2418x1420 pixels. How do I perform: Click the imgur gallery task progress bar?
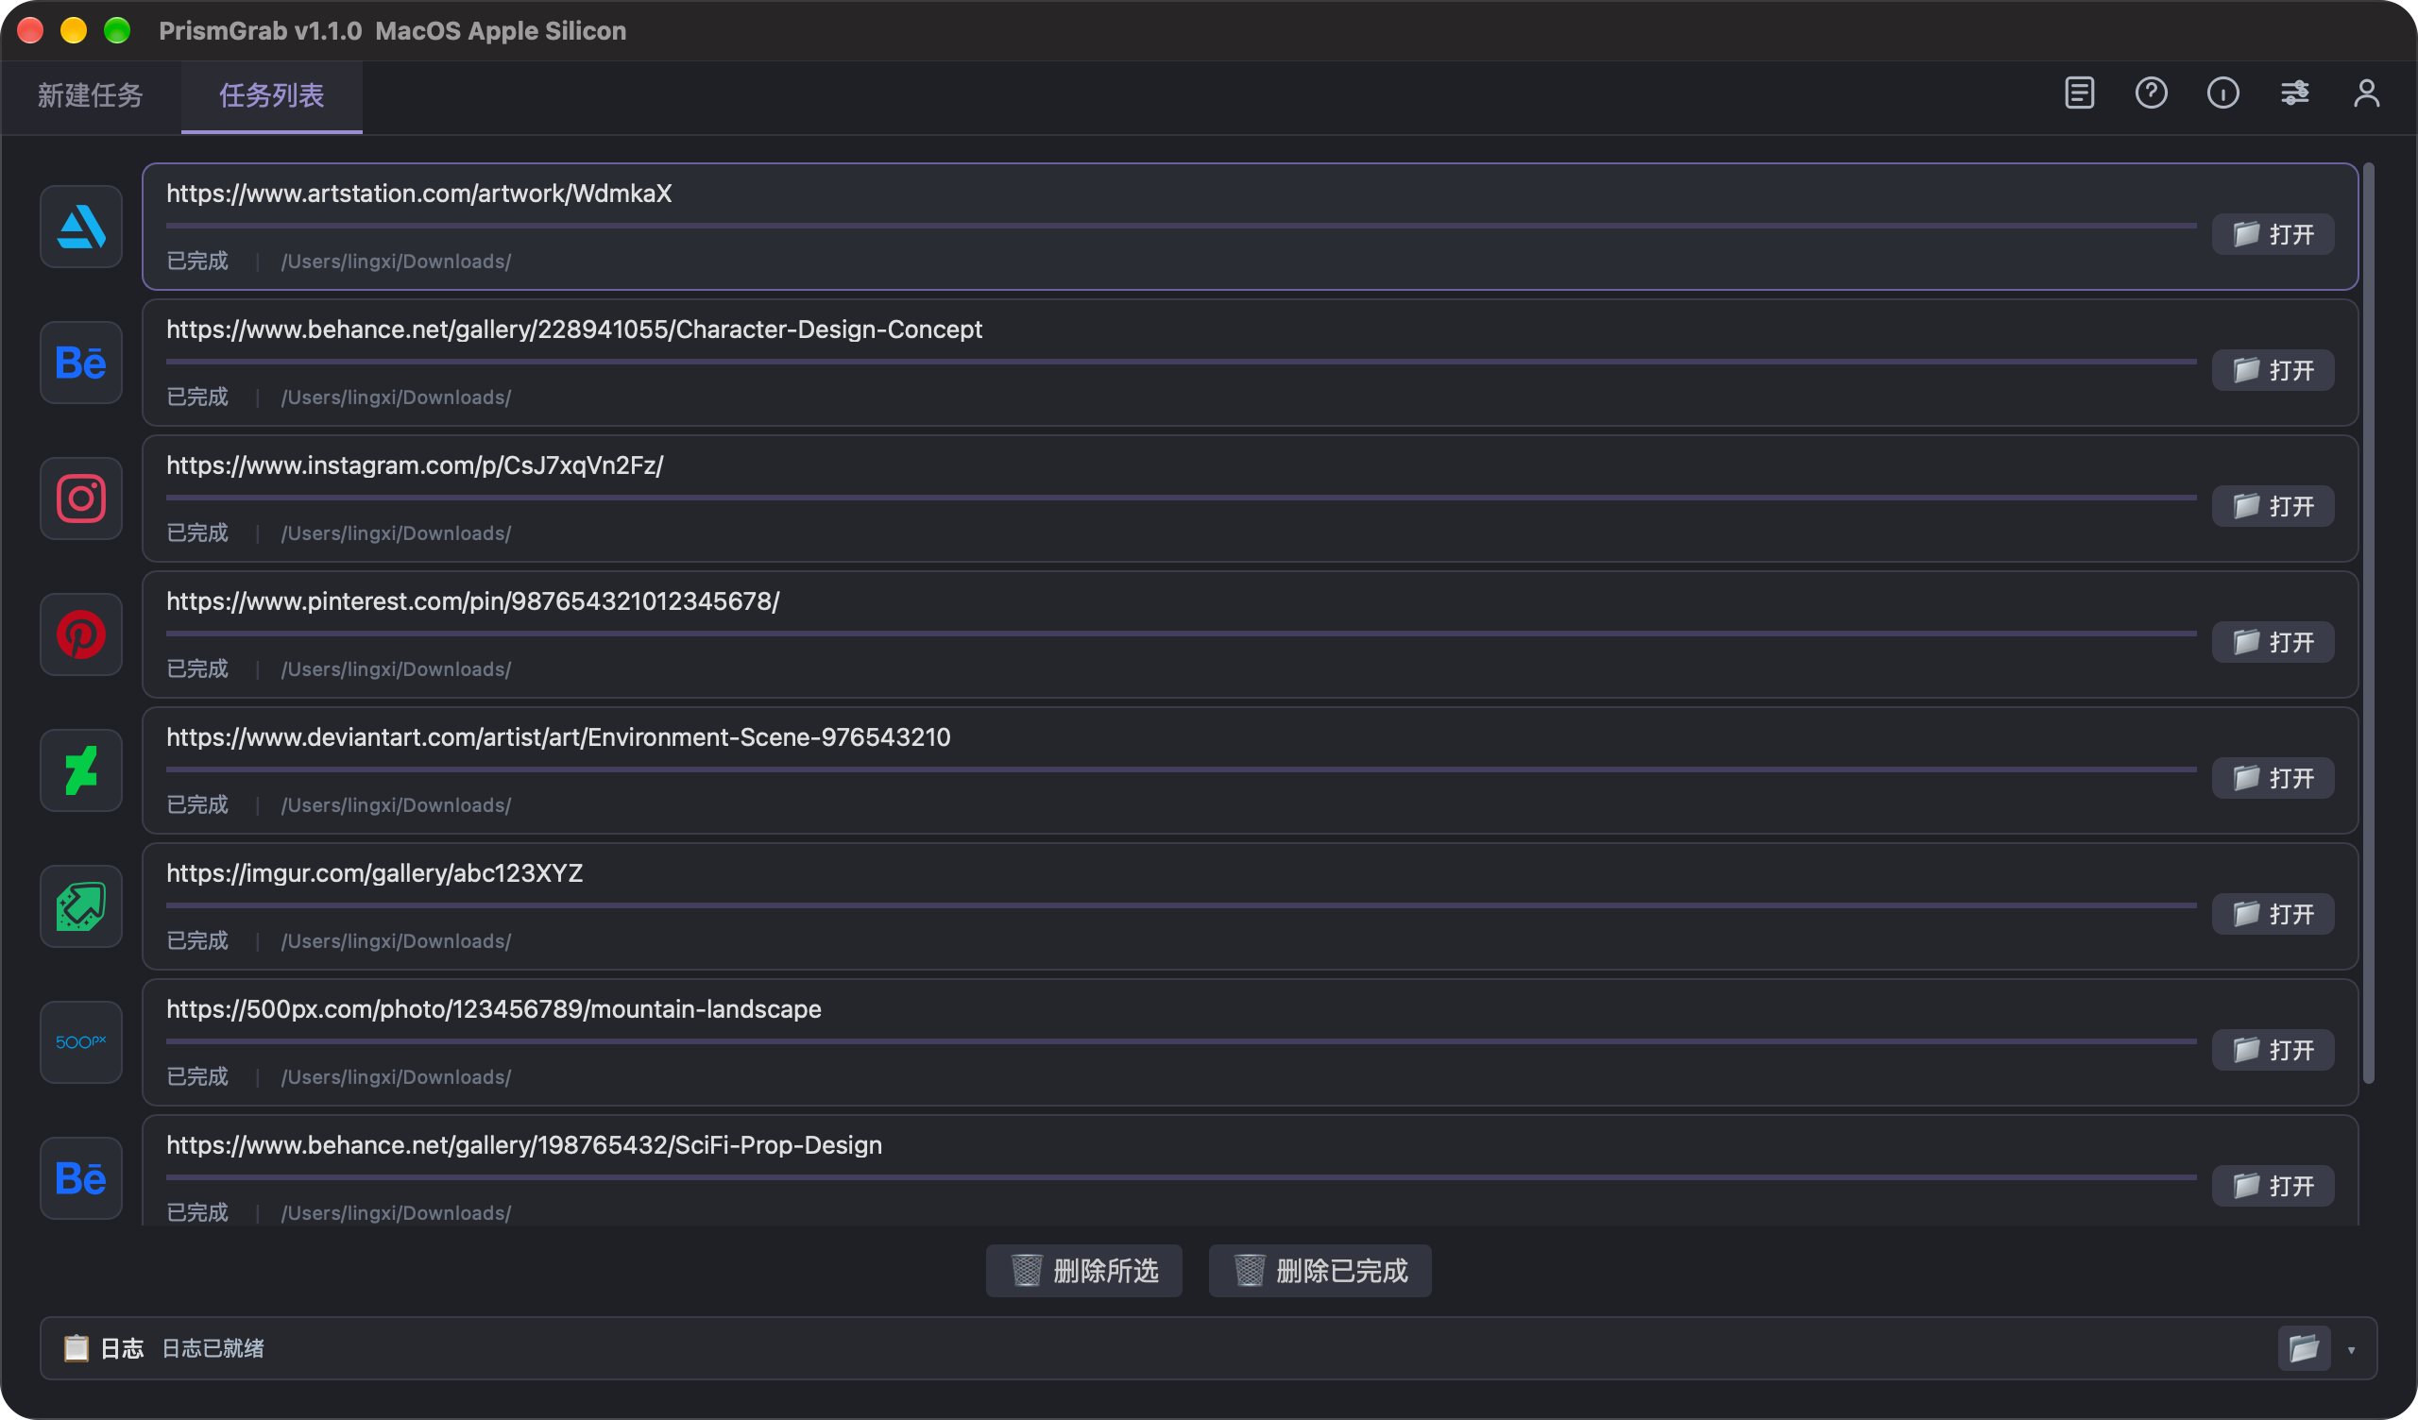[1182, 905]
